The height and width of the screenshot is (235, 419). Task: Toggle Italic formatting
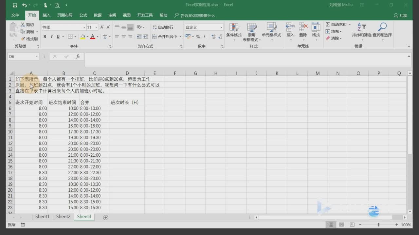(51, 37)
